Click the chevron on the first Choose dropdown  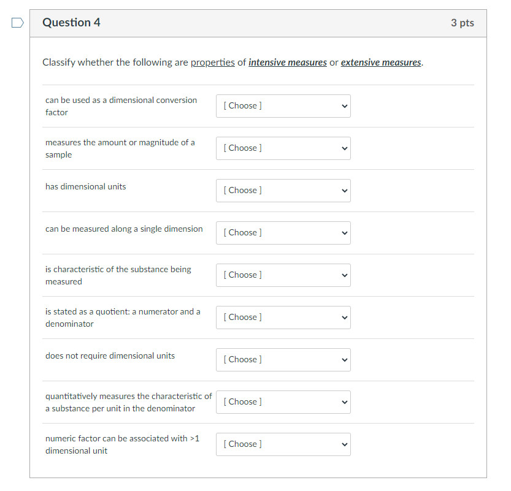pyautogui.click(x=342, y=105)
